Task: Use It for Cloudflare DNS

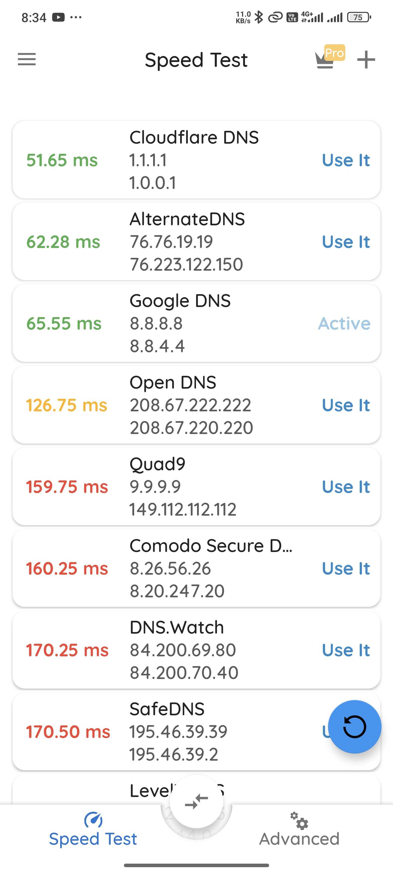Action: pyautogui.click(x=346, y=160)
